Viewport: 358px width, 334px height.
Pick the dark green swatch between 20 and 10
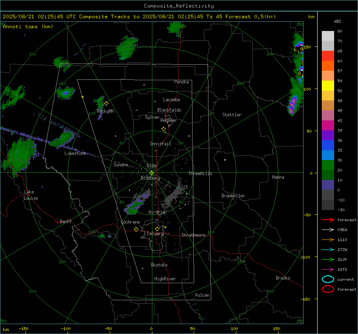click(x=328, y=175)
